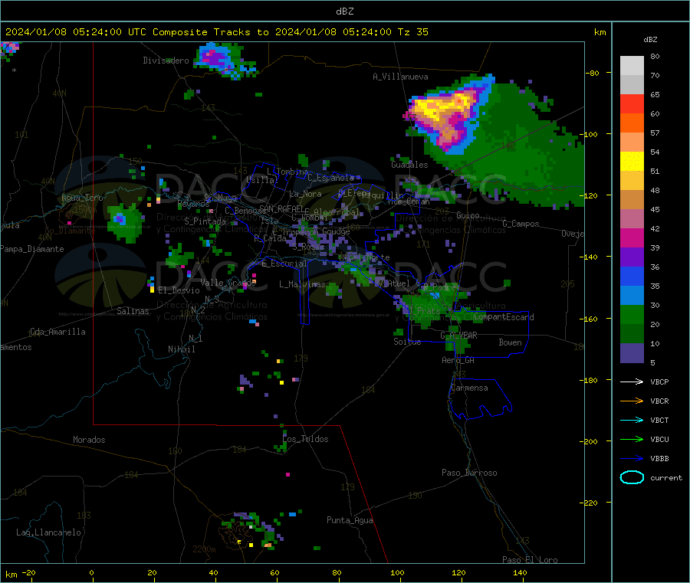690x583 pixels.
Task: Pick the purple 5-10 dBZ color swatch
Action: (x=632, y=353)
